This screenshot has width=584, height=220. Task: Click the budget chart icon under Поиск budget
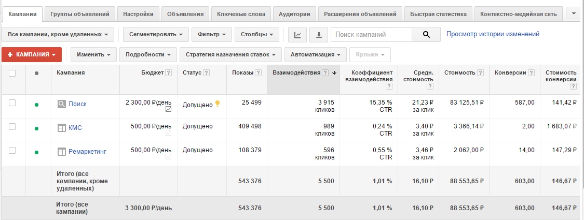click(168, 110)
